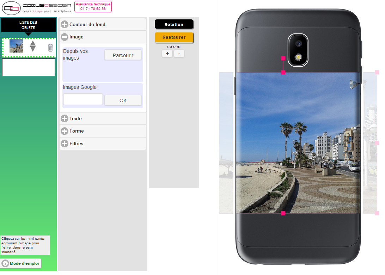Viewport: 385px width, 275px height.
Task: Click the Rotation button
Action: pos(174,24)
